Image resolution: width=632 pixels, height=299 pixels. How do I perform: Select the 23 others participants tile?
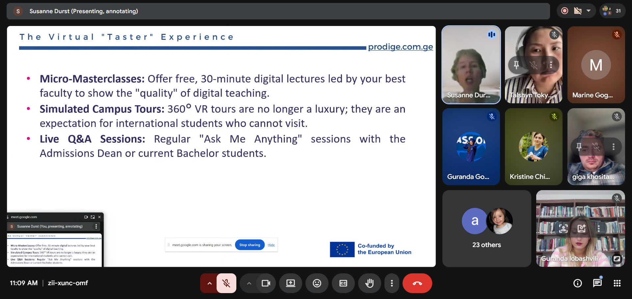click(487, 229)
